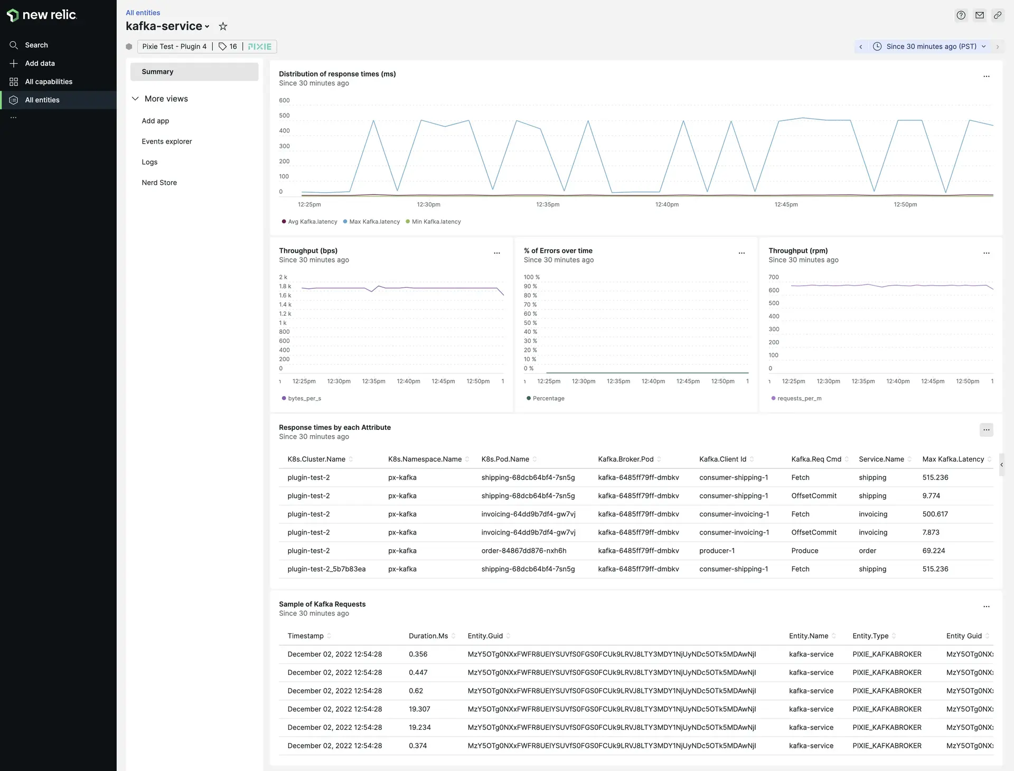Toggle Max Kafka.latency legend series
This screenshot has height=771, width=1014.
[x=374, y=222]
